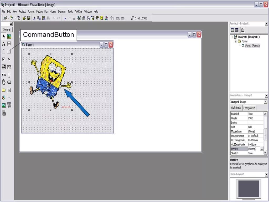Open the Format menu
269x202 pixels.
[31, 12]
